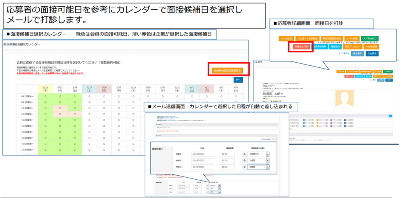Viewport: 400px width, 198px height.
Task: Open the candidate 3 duration dropdown
Action: point(268,167)
